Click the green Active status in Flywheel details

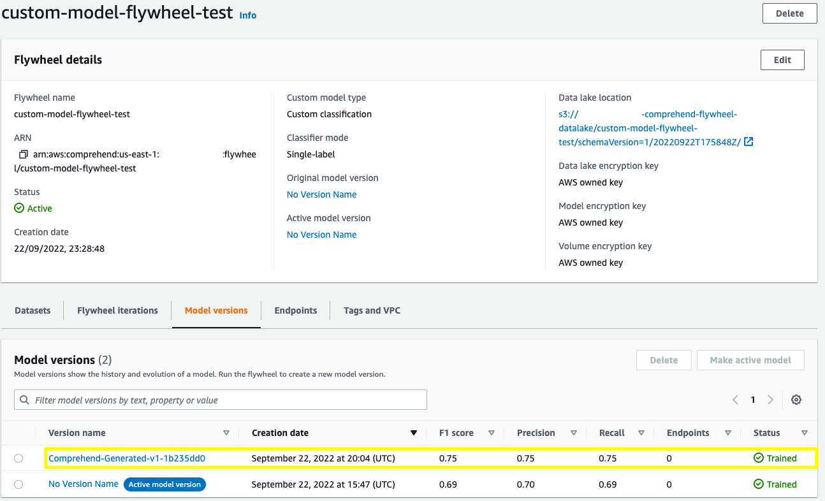[33, 208]
